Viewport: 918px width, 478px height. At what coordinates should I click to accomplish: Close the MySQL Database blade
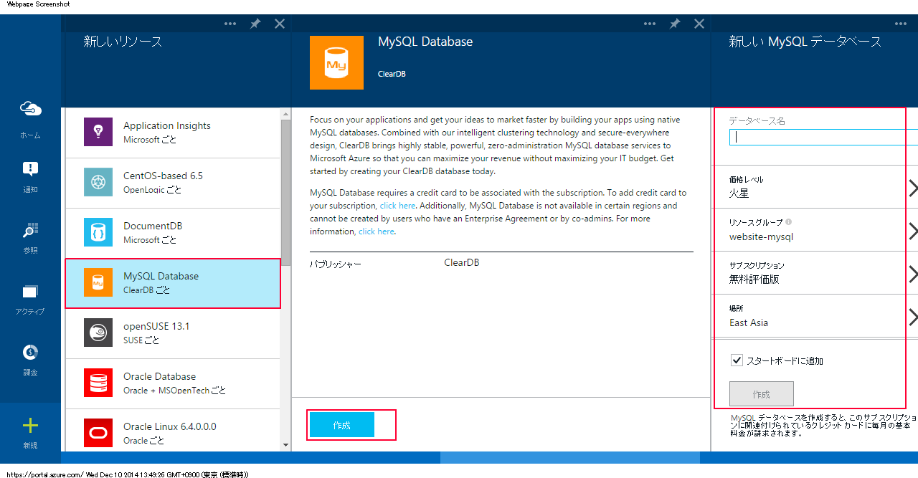[x=699, y=24]
